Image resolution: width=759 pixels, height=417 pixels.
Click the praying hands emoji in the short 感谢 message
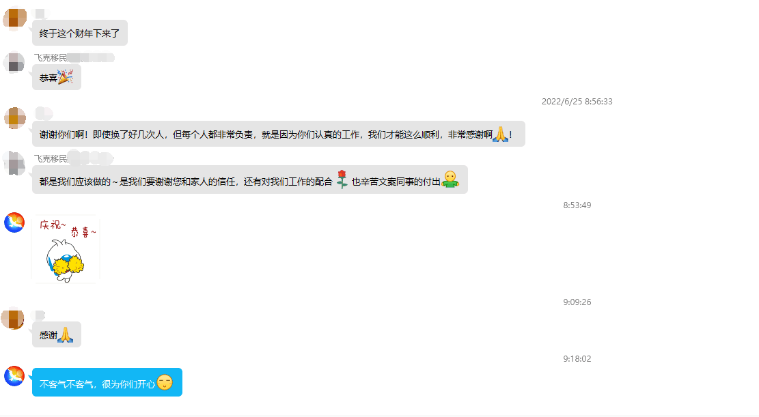click(66, 334)
